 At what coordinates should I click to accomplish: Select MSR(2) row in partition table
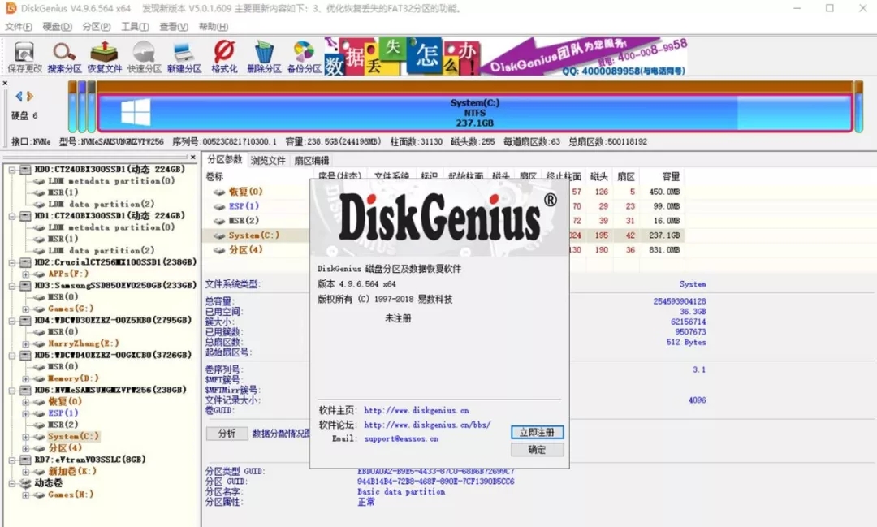(443, 220)
